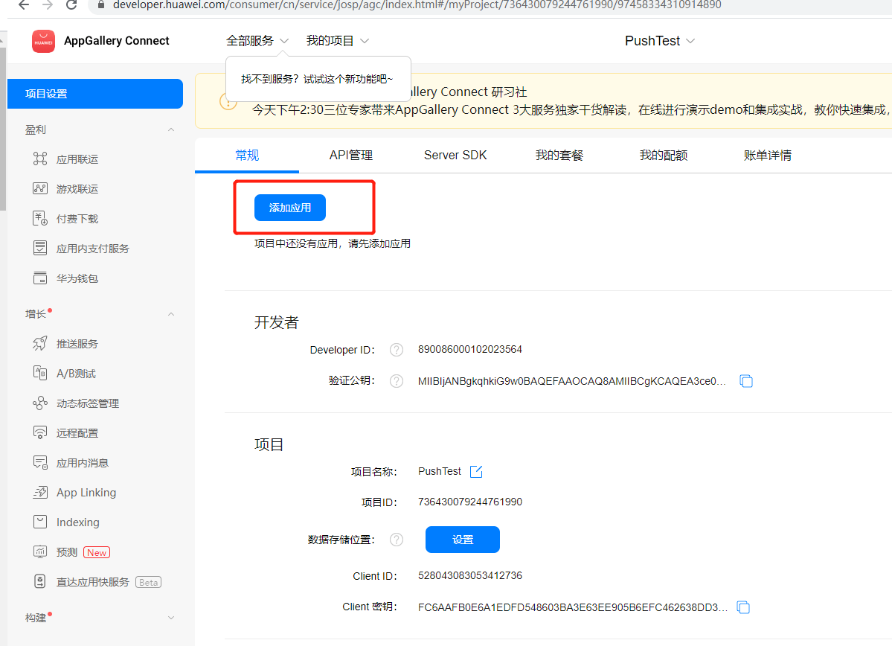Click the copy icon next to 验证公钥
This screenshot has height=646, width=892.
[746, 381]
